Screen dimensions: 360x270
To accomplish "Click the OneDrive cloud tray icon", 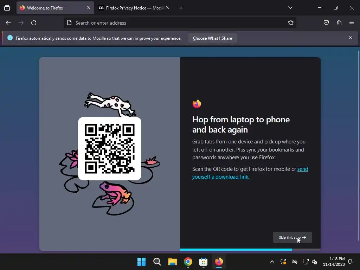I will (295, 262).
